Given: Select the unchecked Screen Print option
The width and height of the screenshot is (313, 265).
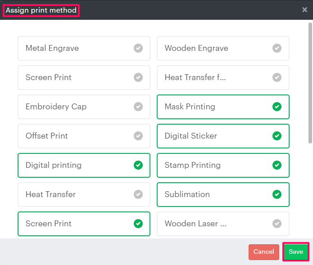Looking at the screenshot, I should (84, 77).
